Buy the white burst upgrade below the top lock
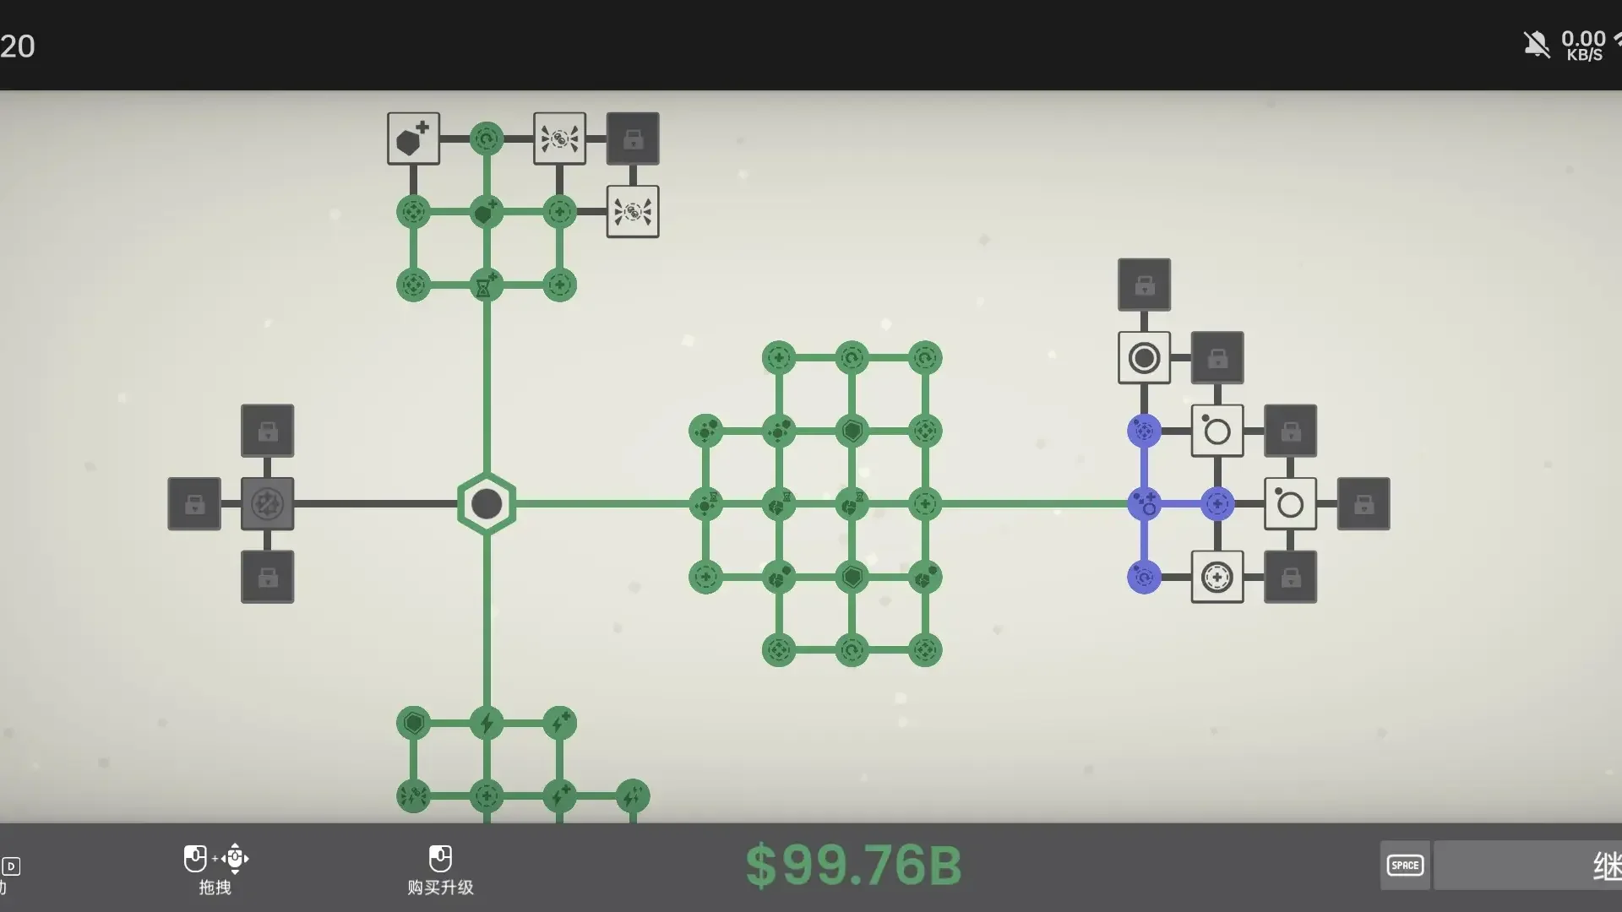Viewport: 1622px width, 912px height. (633, 212)
